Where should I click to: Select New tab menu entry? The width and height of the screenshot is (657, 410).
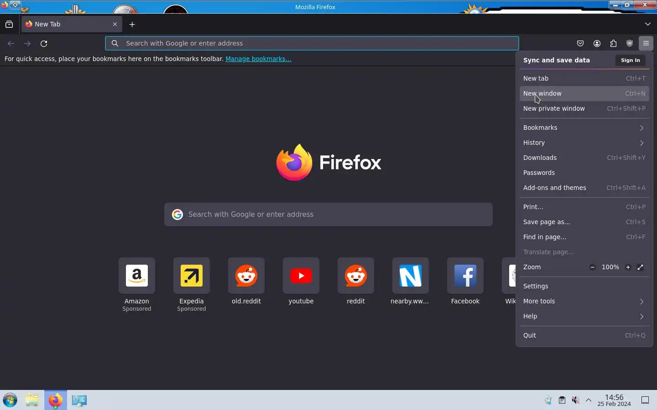click(x=584, y=78)
